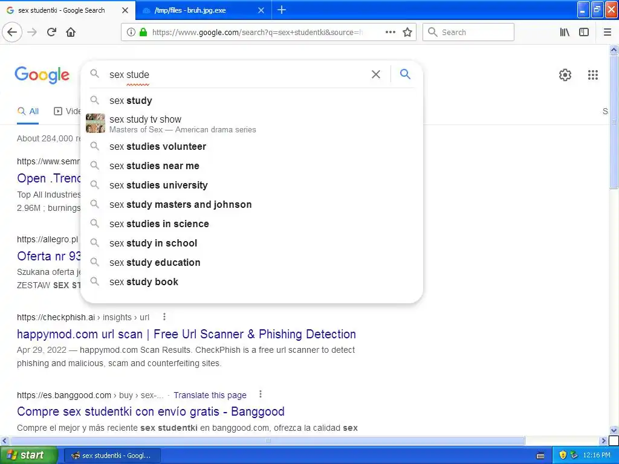This screenshot has width=619, height=464.
Task: Open options for banggood result
Action: (x=260, y=394)
